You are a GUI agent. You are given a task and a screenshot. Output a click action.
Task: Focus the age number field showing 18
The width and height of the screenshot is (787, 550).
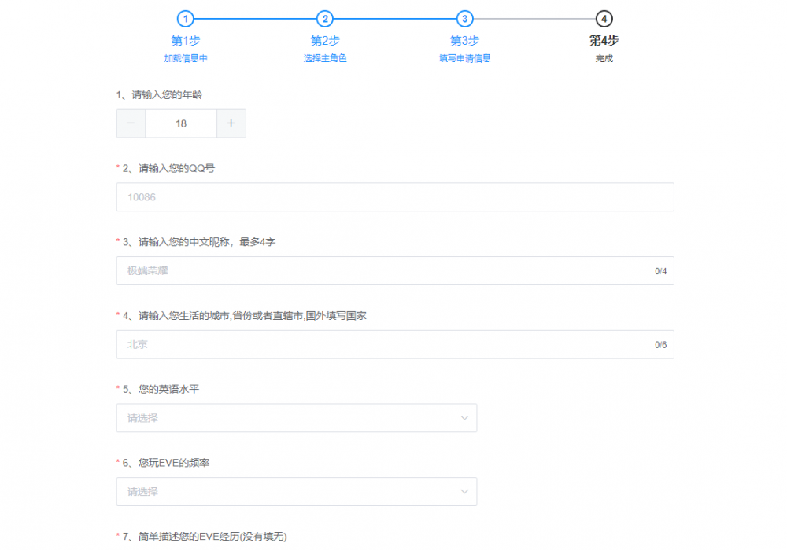[x=181, y=123]
